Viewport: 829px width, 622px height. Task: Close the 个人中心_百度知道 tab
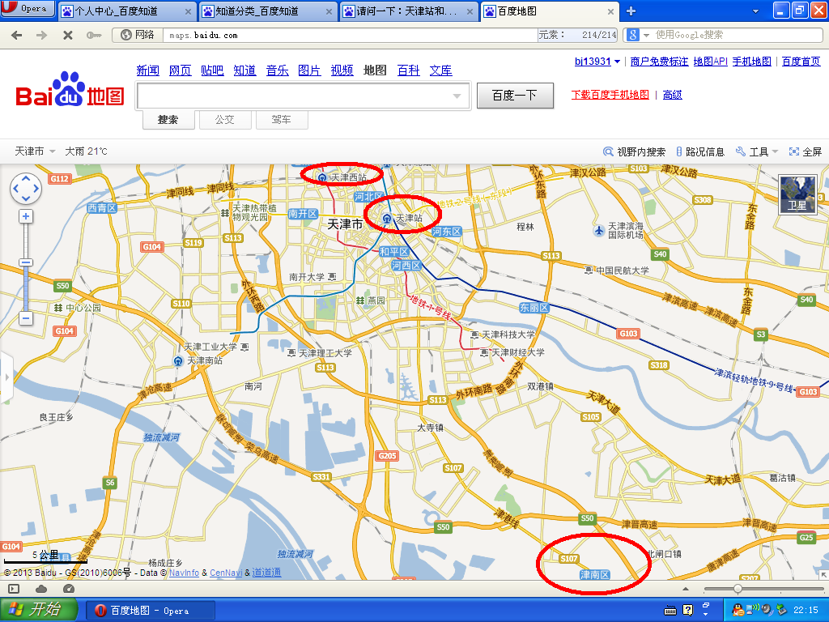coord(188,11)
